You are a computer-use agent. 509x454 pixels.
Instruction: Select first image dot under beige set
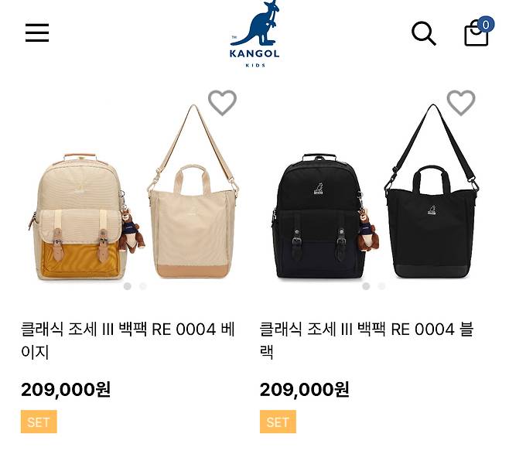click(x=128, y=286)
